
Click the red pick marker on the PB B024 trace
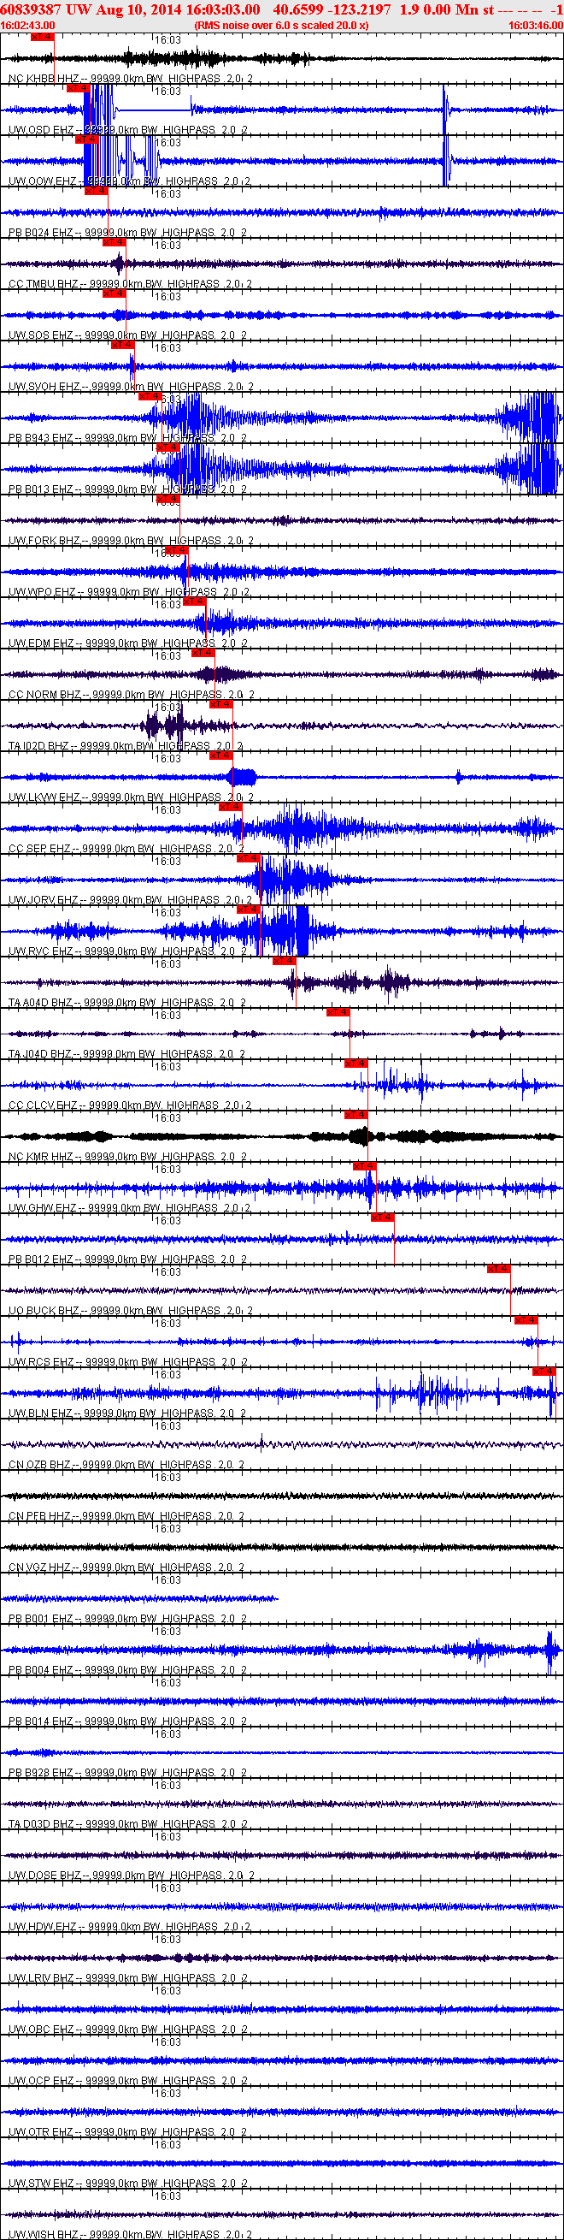pyautogui.click(x=96, y=191)
